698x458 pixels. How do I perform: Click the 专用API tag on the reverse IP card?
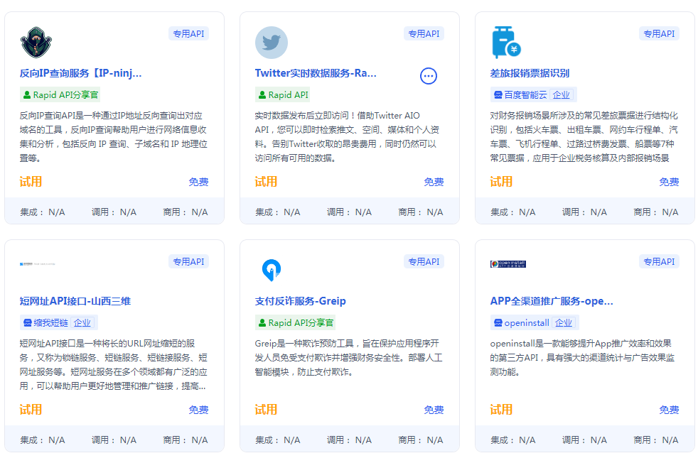[188, 33]
